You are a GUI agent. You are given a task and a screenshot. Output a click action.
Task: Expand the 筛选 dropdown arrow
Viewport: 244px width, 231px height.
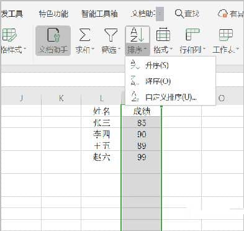click(119, 49)
